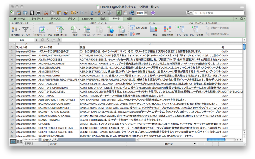Print using the printer icon
This screenshot has height=159, width=255.
[38, 13]
